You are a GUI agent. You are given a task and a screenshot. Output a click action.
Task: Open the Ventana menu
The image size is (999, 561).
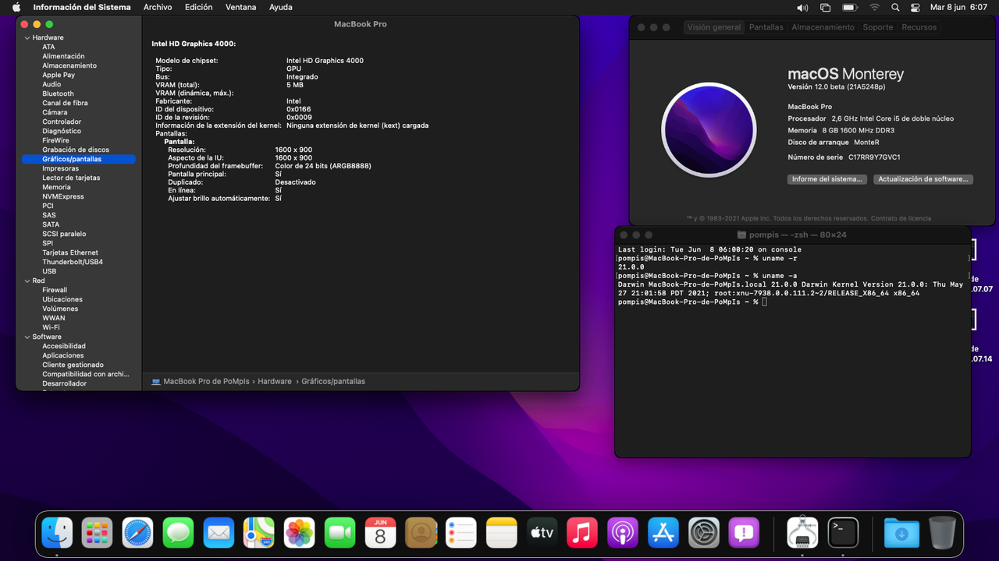[240, 7]
